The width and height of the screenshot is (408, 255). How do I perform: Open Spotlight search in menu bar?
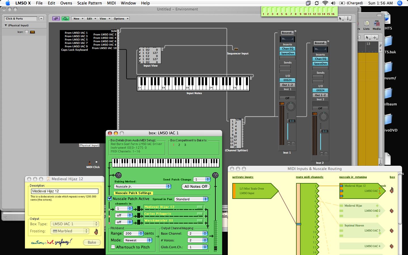click(400, 3)
